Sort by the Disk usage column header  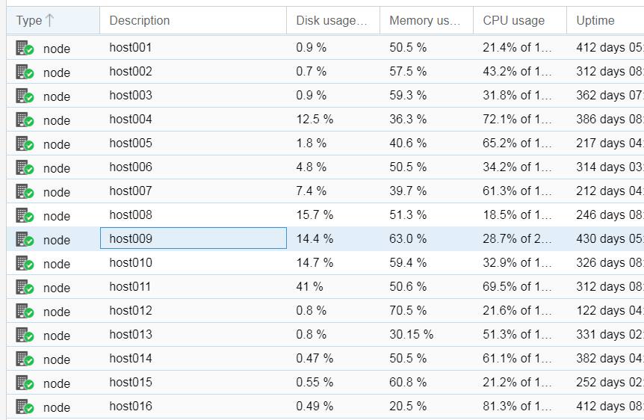(331, 21)
